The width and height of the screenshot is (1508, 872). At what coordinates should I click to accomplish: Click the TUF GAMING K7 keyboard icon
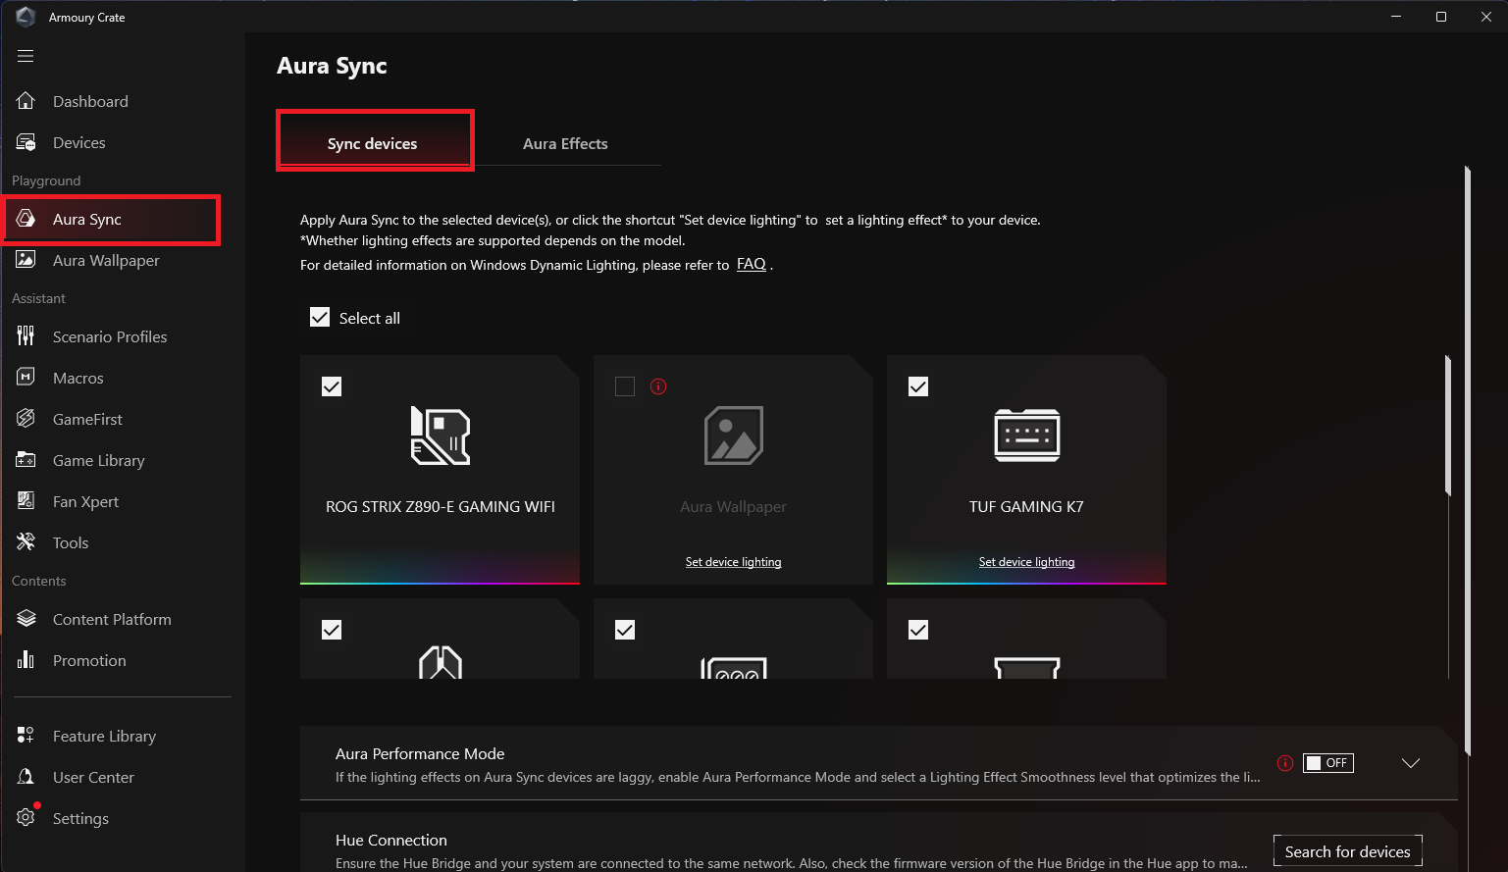(1027, 436)
